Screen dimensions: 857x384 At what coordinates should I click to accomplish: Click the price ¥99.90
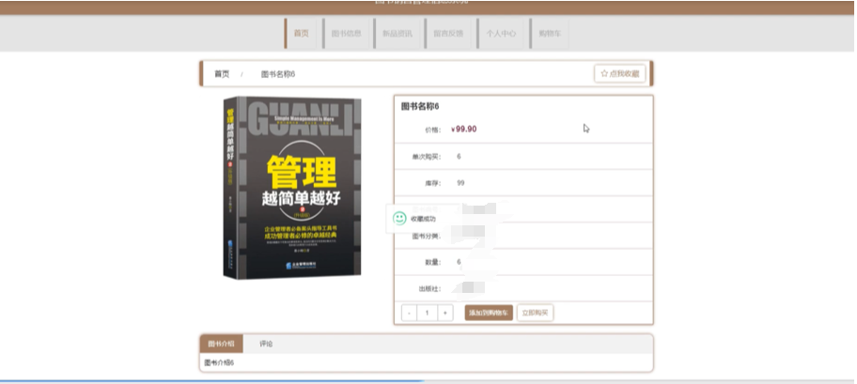pyautogui.click(x=464, y=129)
